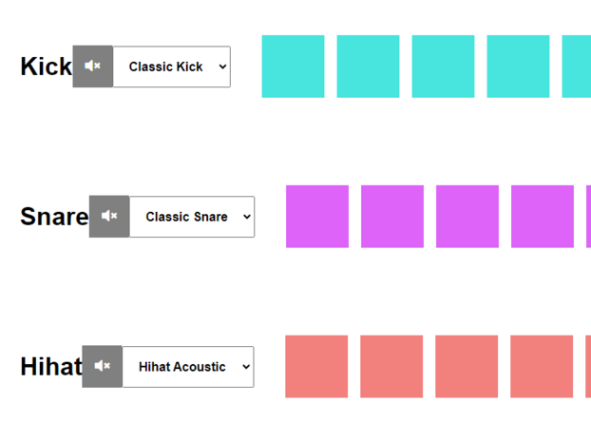Image resolution: width=591 pixels, height=422 pixels.
Task: Toggle the first Kick step pad
Action: (293, 67)
